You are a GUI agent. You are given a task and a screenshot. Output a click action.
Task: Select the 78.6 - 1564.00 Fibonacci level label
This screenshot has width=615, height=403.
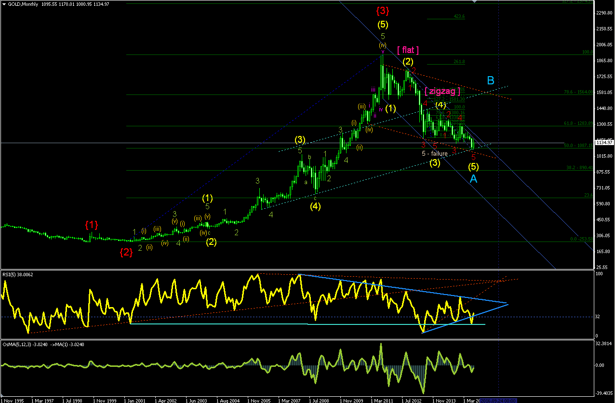pos(578,92)
